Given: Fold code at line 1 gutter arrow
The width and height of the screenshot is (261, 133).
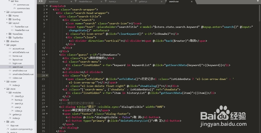Looking at the screenshot, I should coord(47,6).
